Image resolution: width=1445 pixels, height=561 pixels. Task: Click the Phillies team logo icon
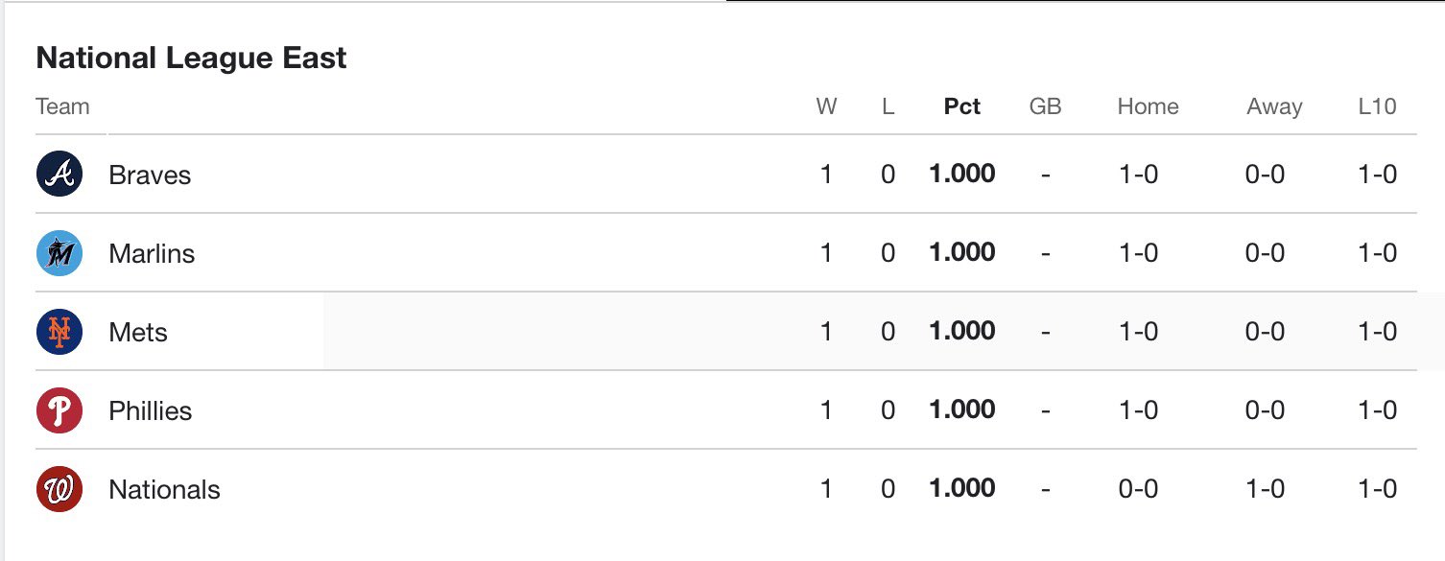click(59, 410)
